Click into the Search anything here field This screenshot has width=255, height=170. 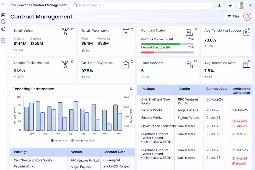click(143, 5)
